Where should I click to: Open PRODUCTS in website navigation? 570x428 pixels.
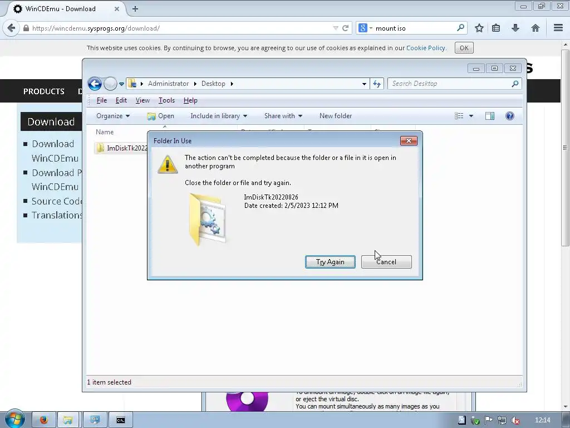click(43, 91)
